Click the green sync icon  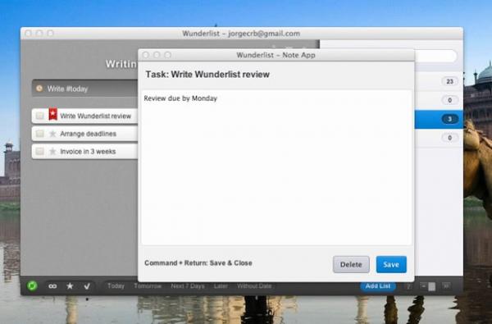point(32,285)
